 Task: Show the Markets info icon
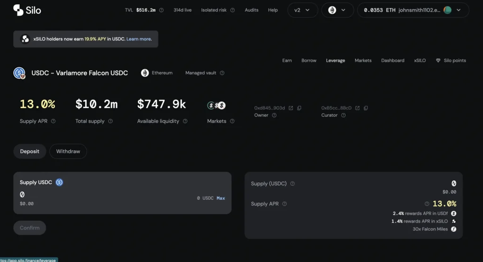(x=232, y=121)
